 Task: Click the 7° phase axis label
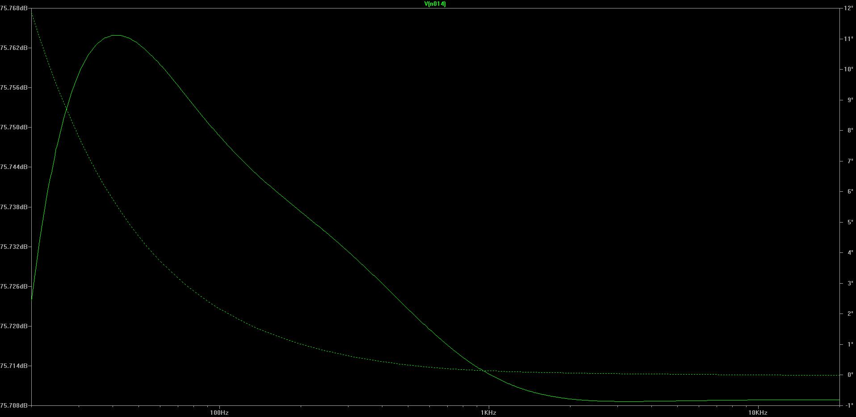point(850,161)
